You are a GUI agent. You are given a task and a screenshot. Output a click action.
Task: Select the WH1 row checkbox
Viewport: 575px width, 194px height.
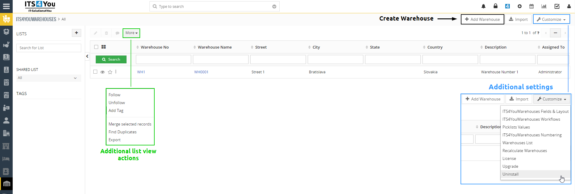pos(95,72)
